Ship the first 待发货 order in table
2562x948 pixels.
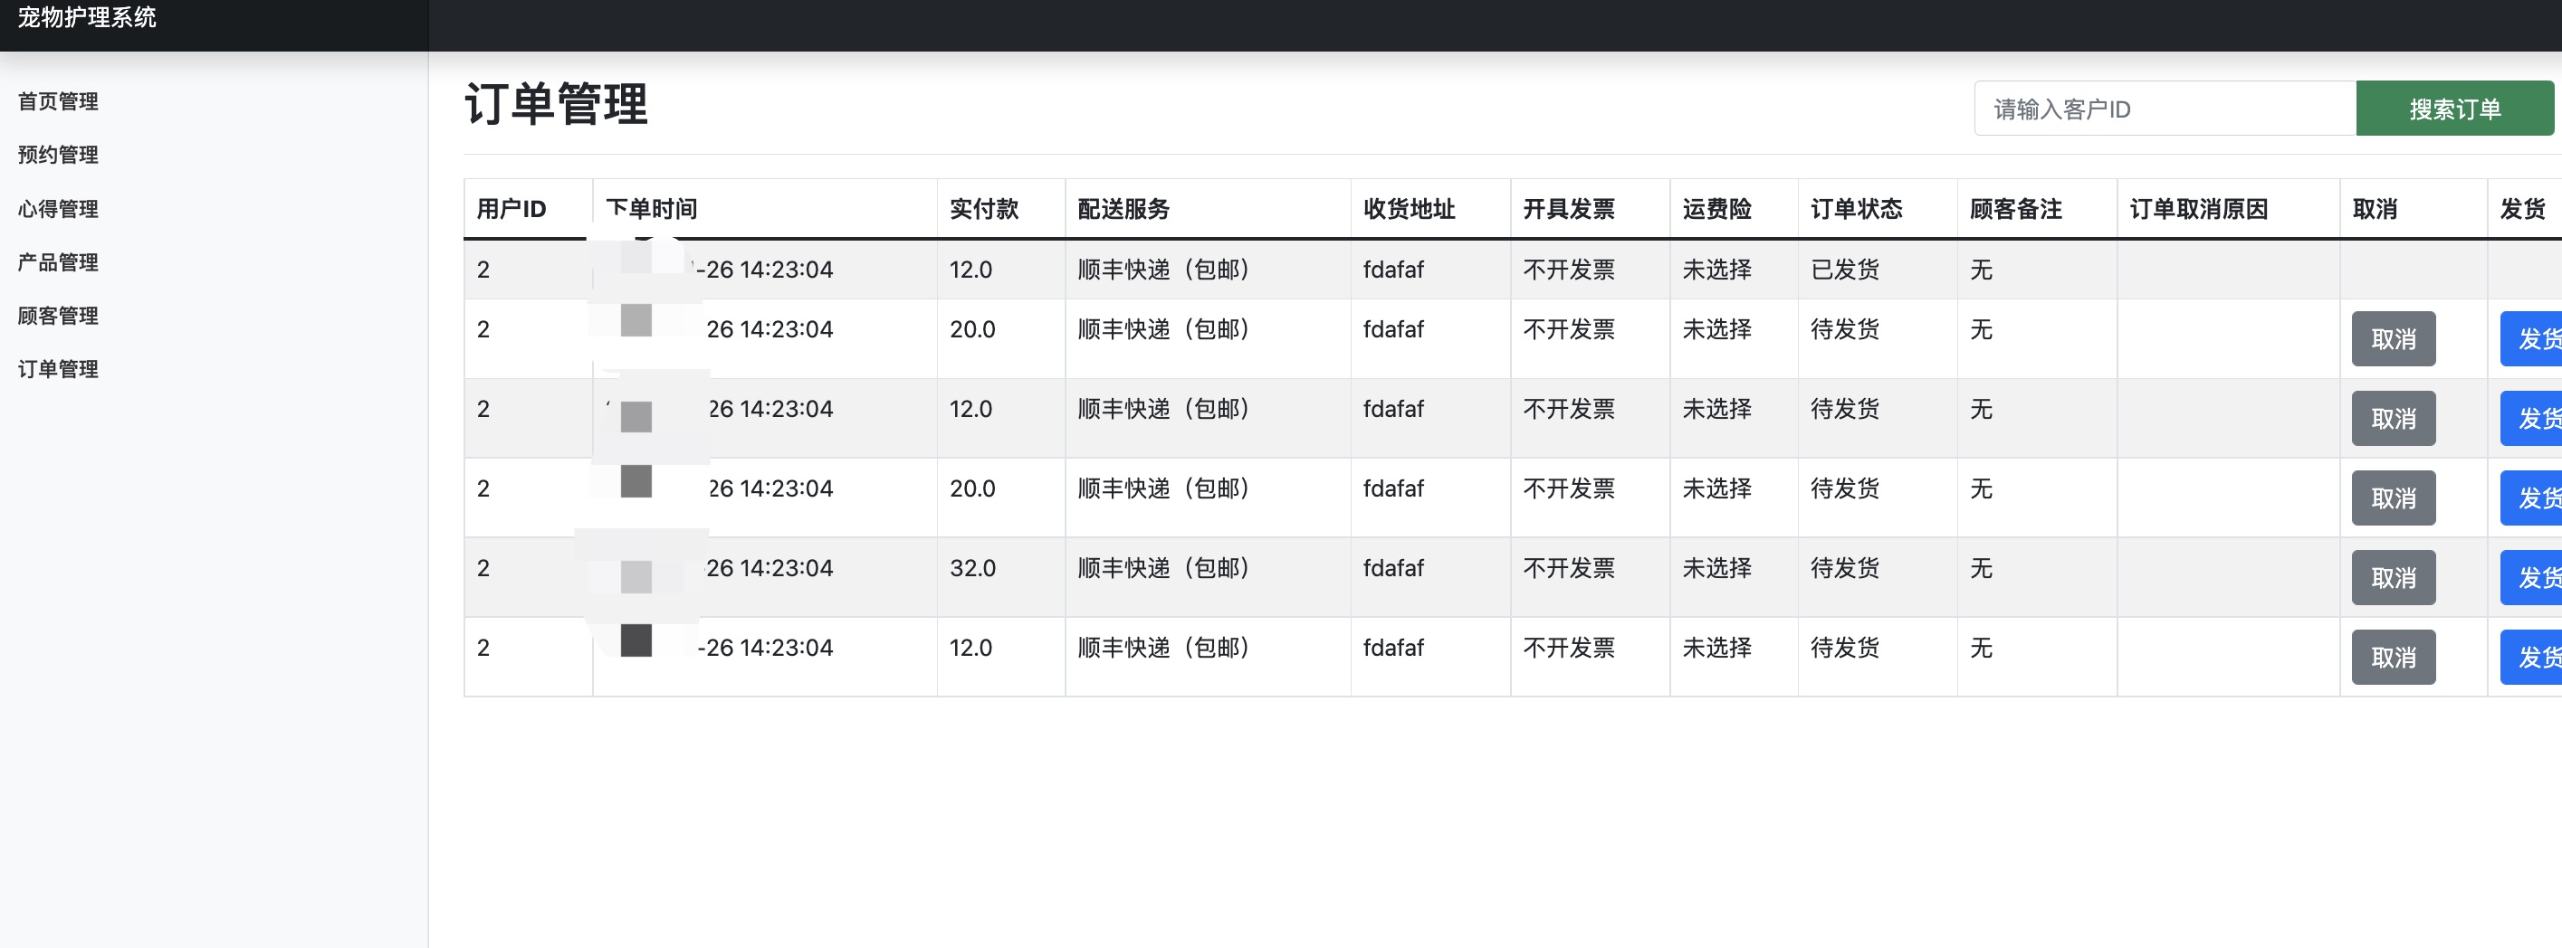click(x=2532, y=339)
